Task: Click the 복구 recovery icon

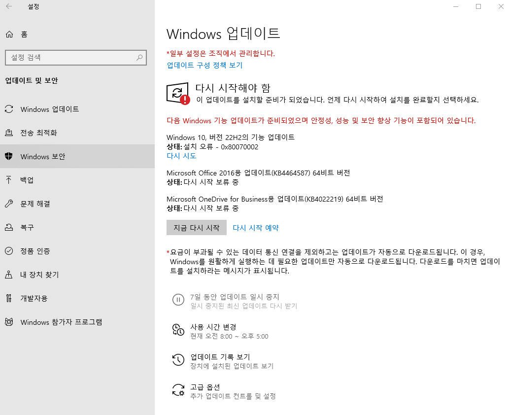Action: click(9, 227)
